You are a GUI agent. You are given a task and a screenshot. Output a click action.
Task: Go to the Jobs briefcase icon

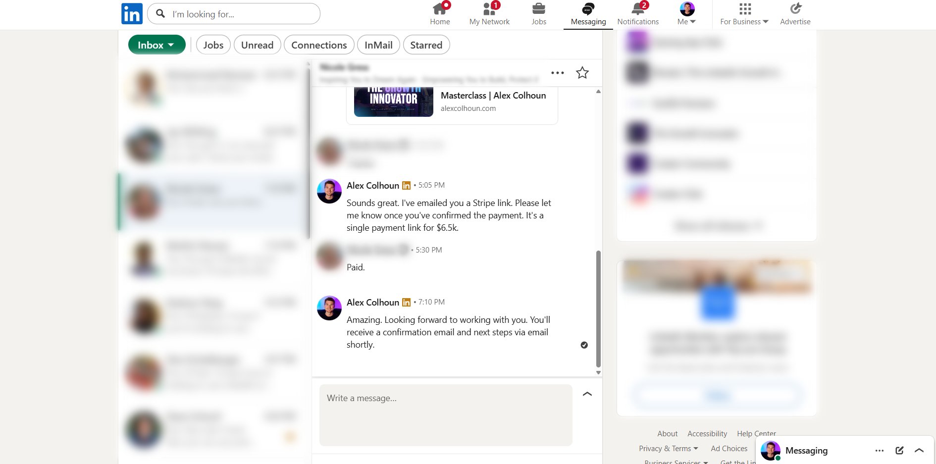click(538, 9)
